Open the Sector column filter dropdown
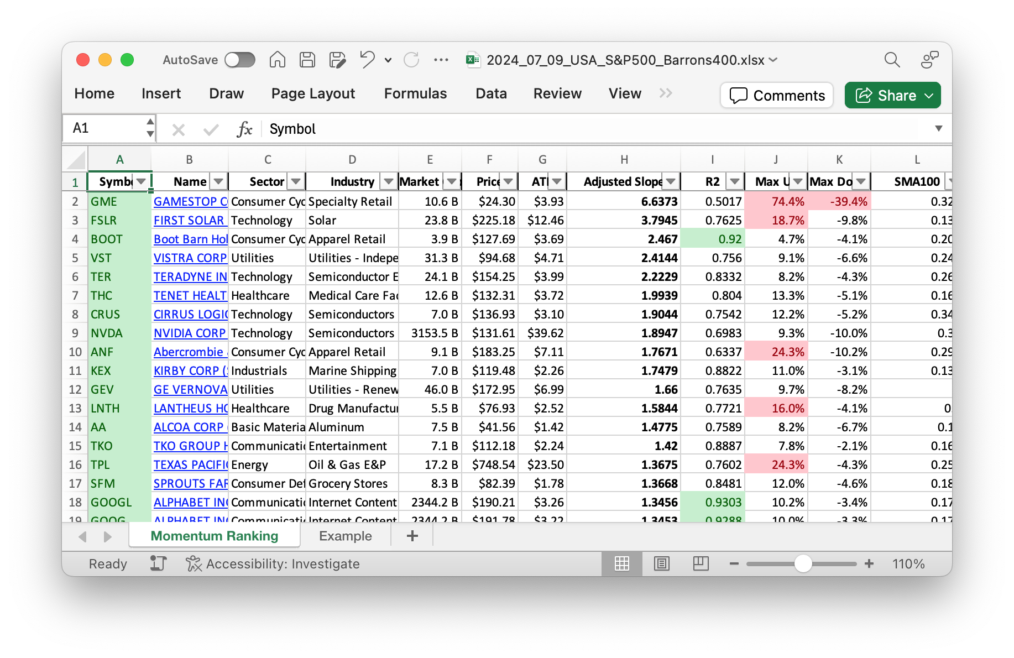This screenshot has width=1014, height=658. tap(296, 181)
